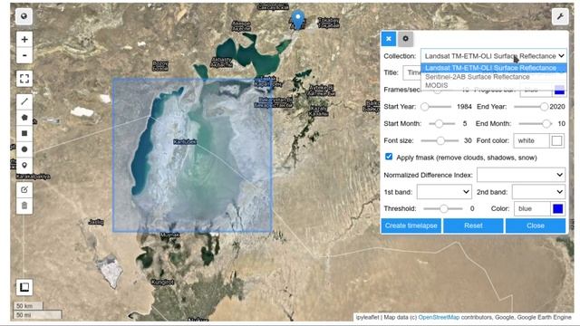Image resolution: width=580 pixels, height=326 pixels.
Task: Click the blue rectangle region on the map
Action: (x=192, y=155)
